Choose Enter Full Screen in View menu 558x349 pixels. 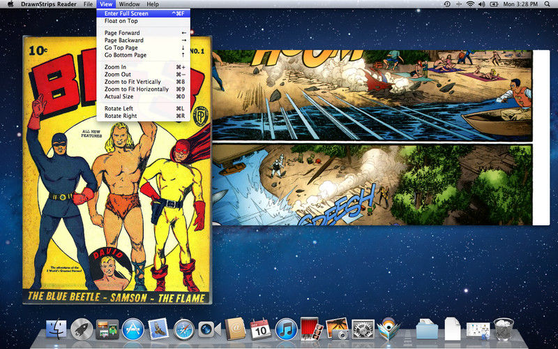(143, 13)
